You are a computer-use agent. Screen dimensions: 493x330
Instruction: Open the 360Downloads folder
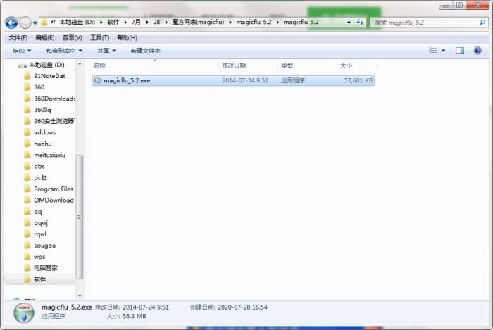click(54, 99)
